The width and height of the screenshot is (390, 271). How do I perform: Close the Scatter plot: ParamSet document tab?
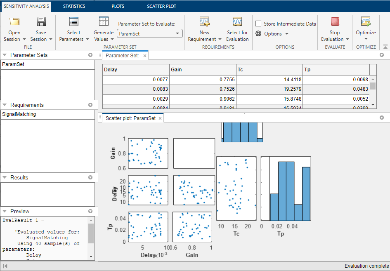160,118
